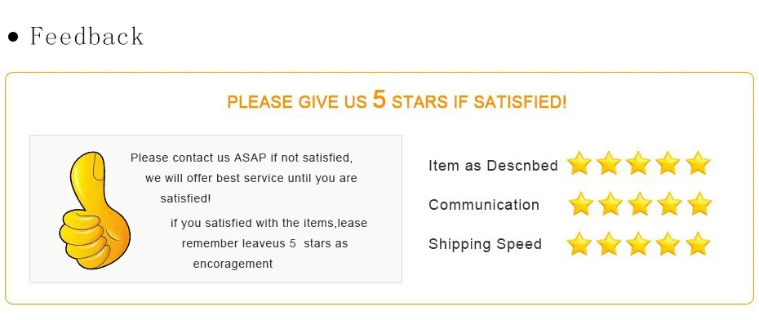Select second star for Item as Described
The width and height of the screenshot is (759, 320).
(609, 162)
